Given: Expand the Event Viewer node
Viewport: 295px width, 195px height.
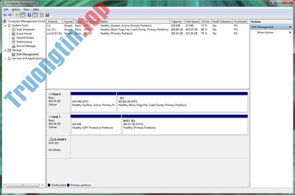Looking at the screenshot, I should 10,34.
